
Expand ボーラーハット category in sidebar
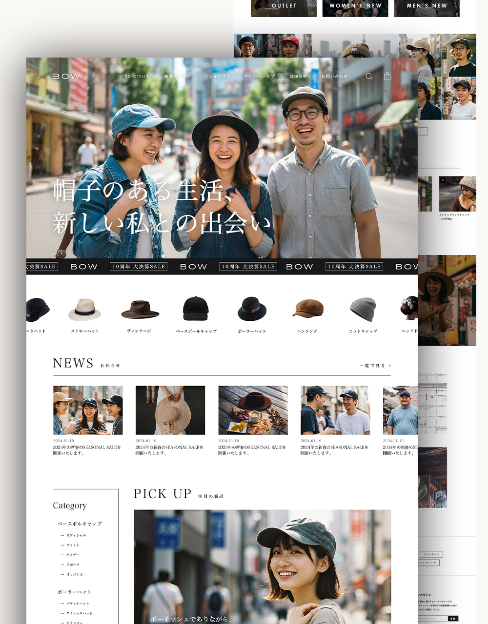pyautogui.click(x=75, y=592)
